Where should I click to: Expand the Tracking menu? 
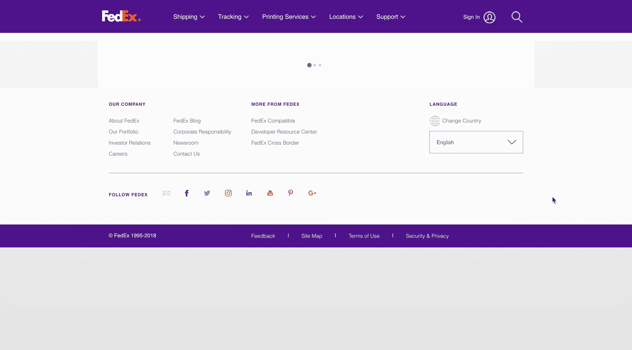[233, 17]
